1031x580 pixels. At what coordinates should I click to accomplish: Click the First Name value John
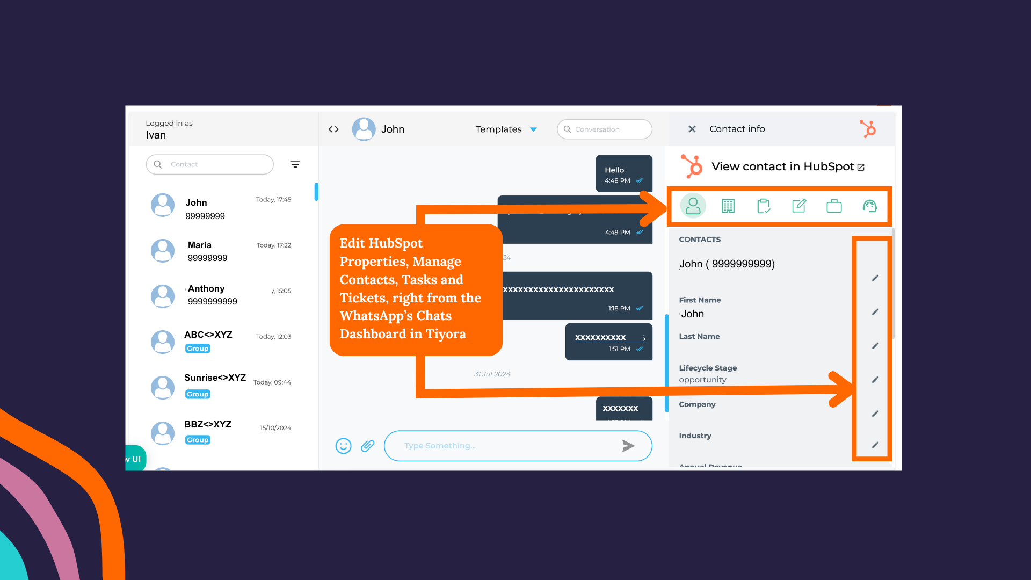692,314
